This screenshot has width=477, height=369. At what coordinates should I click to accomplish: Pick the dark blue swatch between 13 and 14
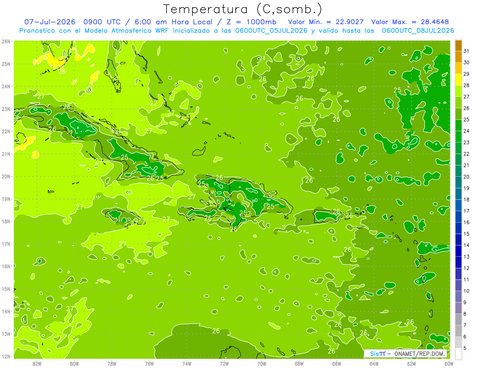click(x=458, y=251)
